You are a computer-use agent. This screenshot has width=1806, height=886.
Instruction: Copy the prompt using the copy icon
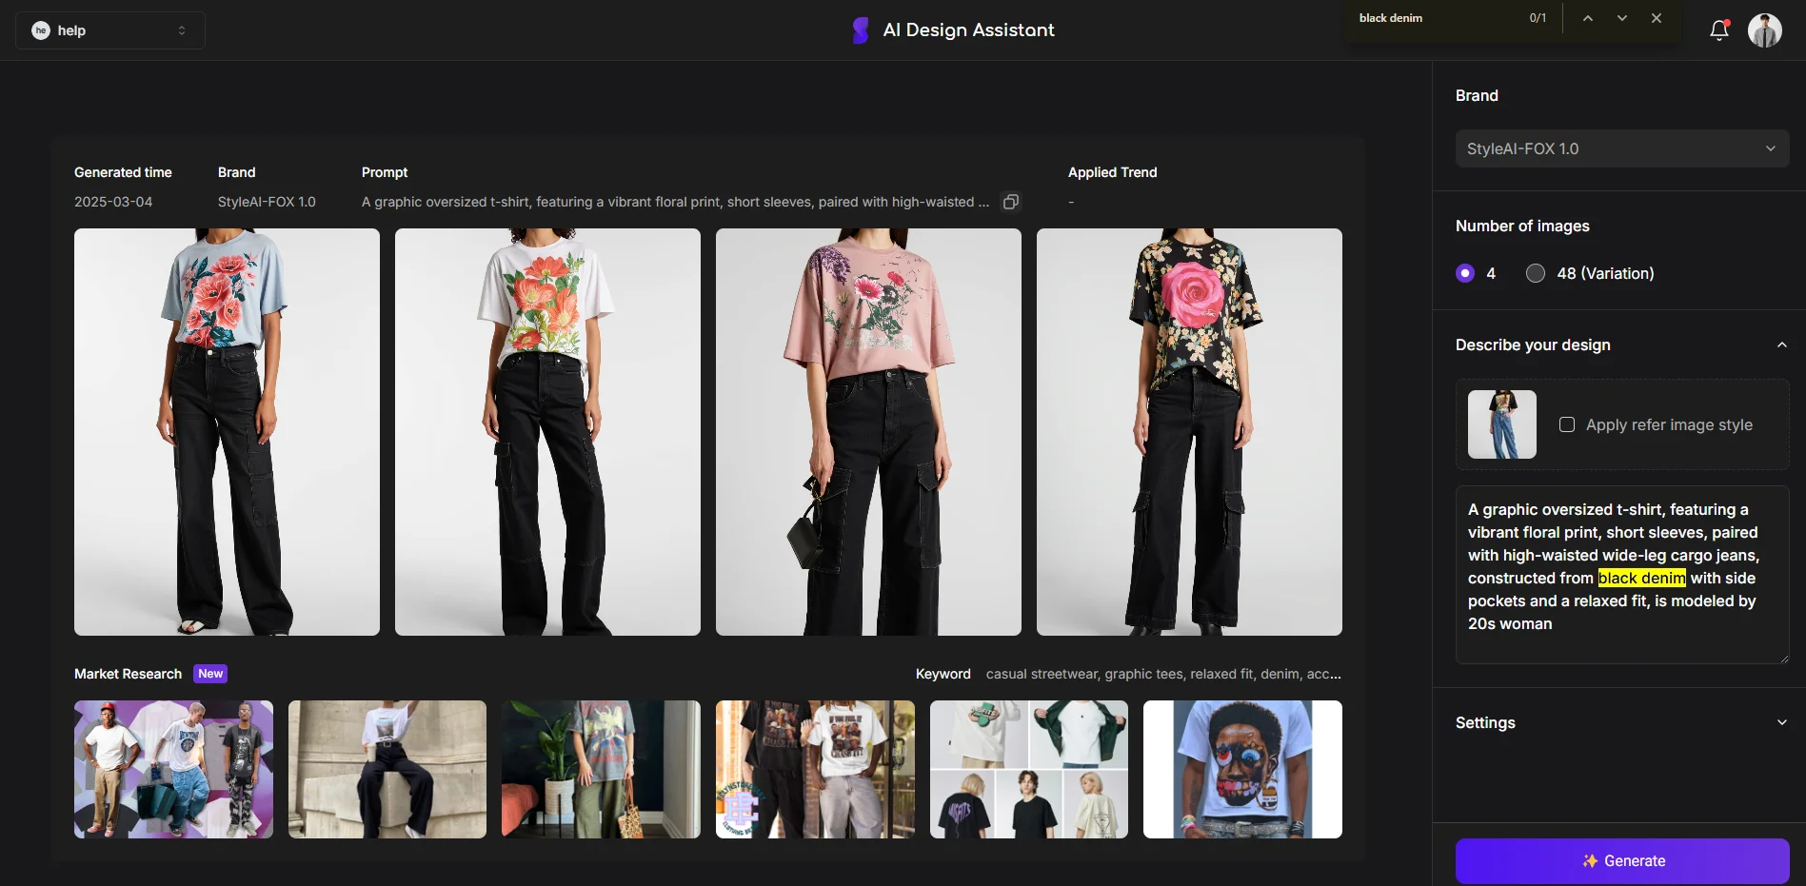(1010, 202)
